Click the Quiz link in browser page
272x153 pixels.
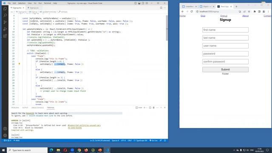[203, 16]
